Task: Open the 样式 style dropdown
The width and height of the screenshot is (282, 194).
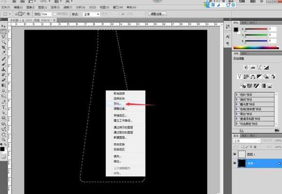Action: pos(91,14)
